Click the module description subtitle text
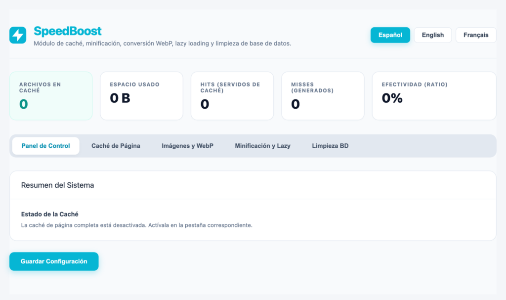Screen dimensions: 506x300 pyautogui.click(x=162, y=43)
